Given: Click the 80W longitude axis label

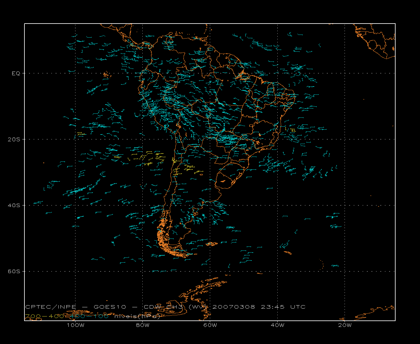Looking at the screenshot, I should [143, 325].
